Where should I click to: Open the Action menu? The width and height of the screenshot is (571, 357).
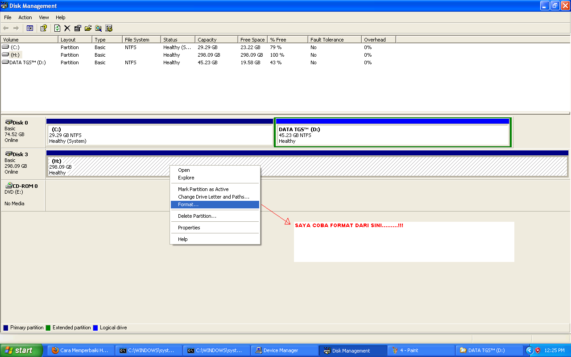25,17
